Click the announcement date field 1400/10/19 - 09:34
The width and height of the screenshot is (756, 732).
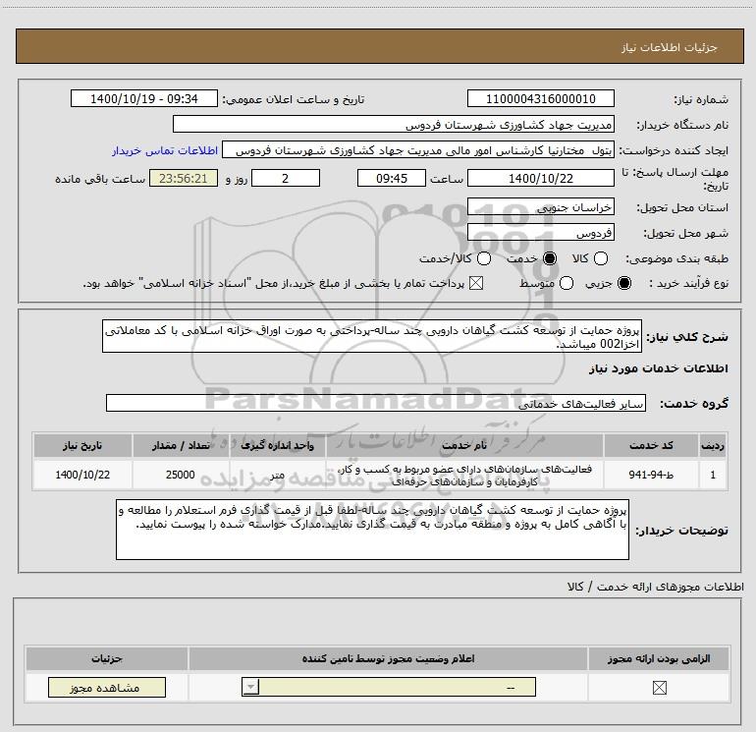(x=144, y=98)
